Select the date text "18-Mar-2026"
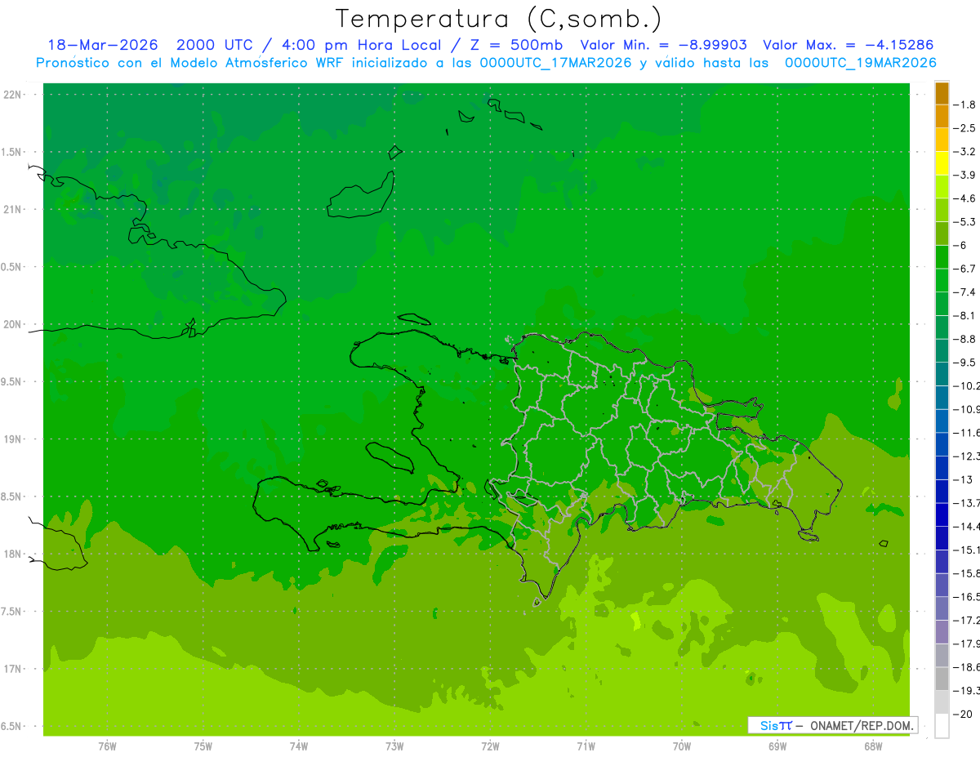 (x=103, y=45)
